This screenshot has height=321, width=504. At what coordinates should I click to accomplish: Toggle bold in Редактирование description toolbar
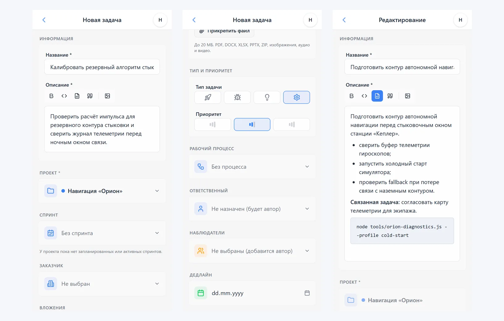point(351,96)
